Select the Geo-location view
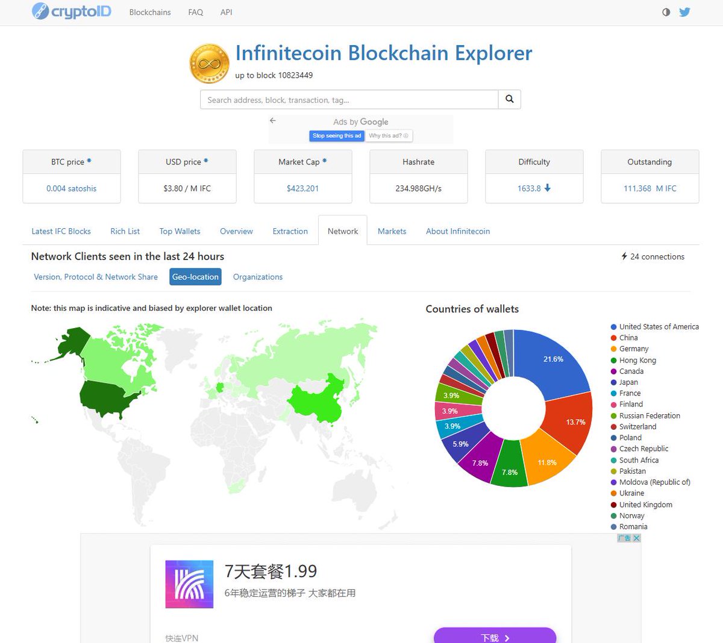This screenshot has height=643, width=723. (x=195, y=277)
